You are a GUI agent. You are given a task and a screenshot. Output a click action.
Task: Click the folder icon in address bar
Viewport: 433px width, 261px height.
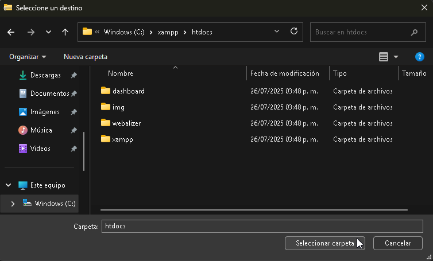pos(87,32)
